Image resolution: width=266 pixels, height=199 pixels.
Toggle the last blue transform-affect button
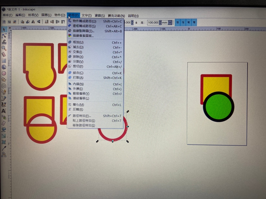[x=194, y=22]
